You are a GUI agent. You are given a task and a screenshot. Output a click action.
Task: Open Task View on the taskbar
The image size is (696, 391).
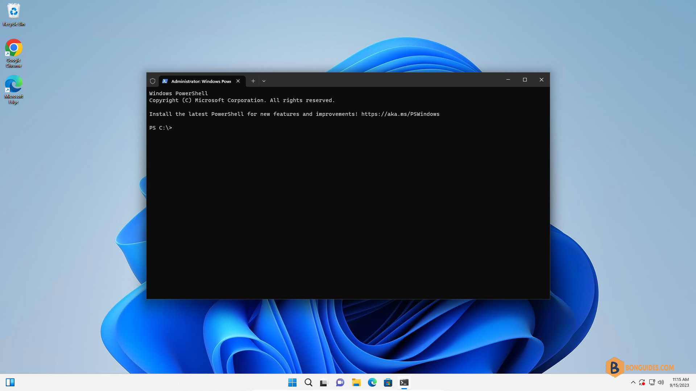[324, 382]
